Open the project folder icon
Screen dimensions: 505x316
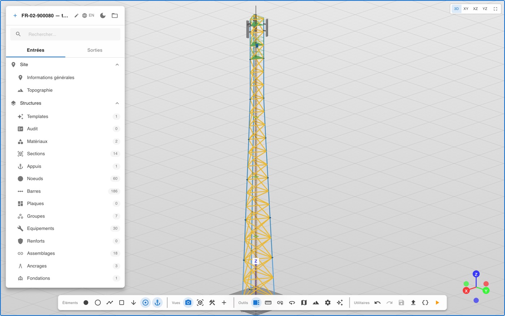(x=115, y=16)
